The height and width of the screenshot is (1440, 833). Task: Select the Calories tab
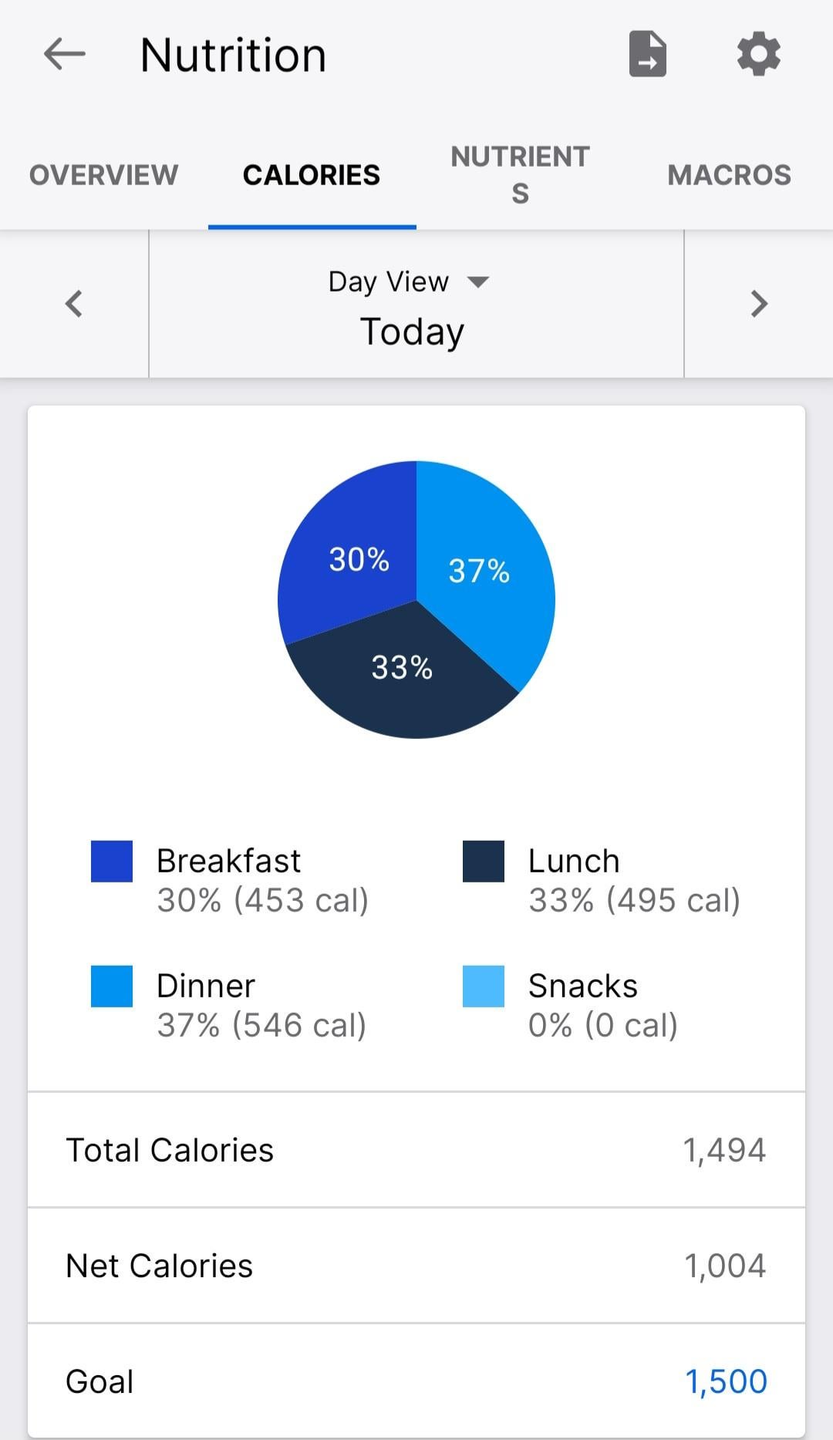pos(312,175)
